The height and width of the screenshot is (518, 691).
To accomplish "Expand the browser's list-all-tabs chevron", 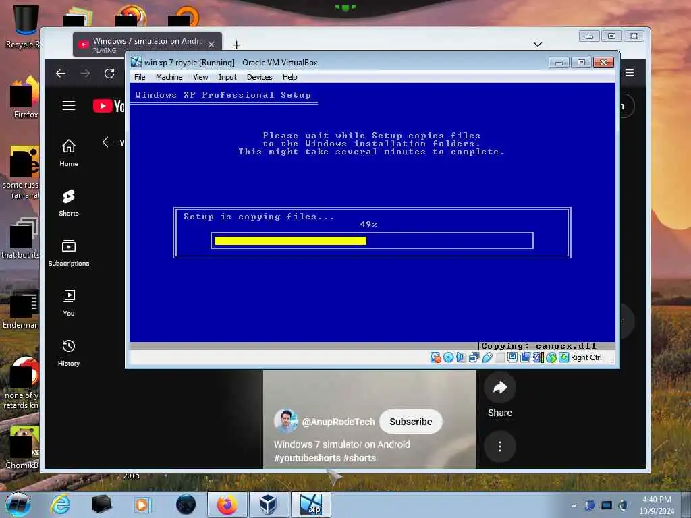I will point(538,44).
